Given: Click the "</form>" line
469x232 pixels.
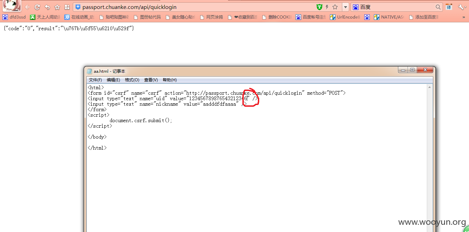Looking at the screenshot, I should 97,109.
